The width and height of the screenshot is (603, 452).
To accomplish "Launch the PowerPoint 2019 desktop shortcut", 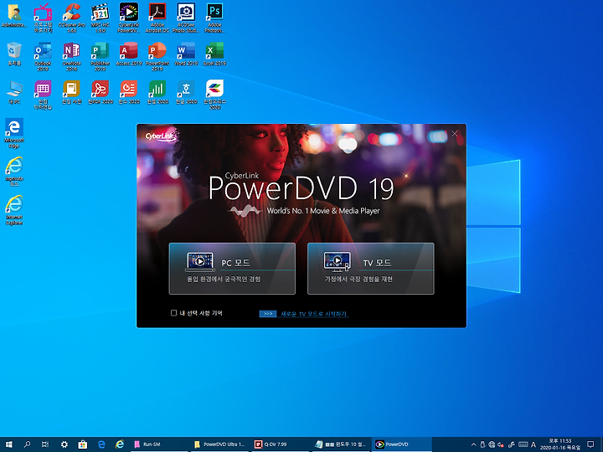I will pyautogui.click(x=157, y=56).
